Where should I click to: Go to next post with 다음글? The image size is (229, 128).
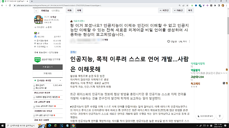click(178, 10)
